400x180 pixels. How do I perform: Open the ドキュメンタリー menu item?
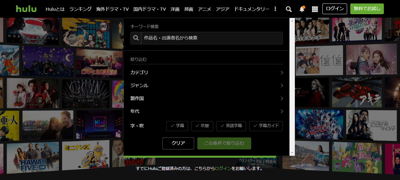(x=252, y=9)
